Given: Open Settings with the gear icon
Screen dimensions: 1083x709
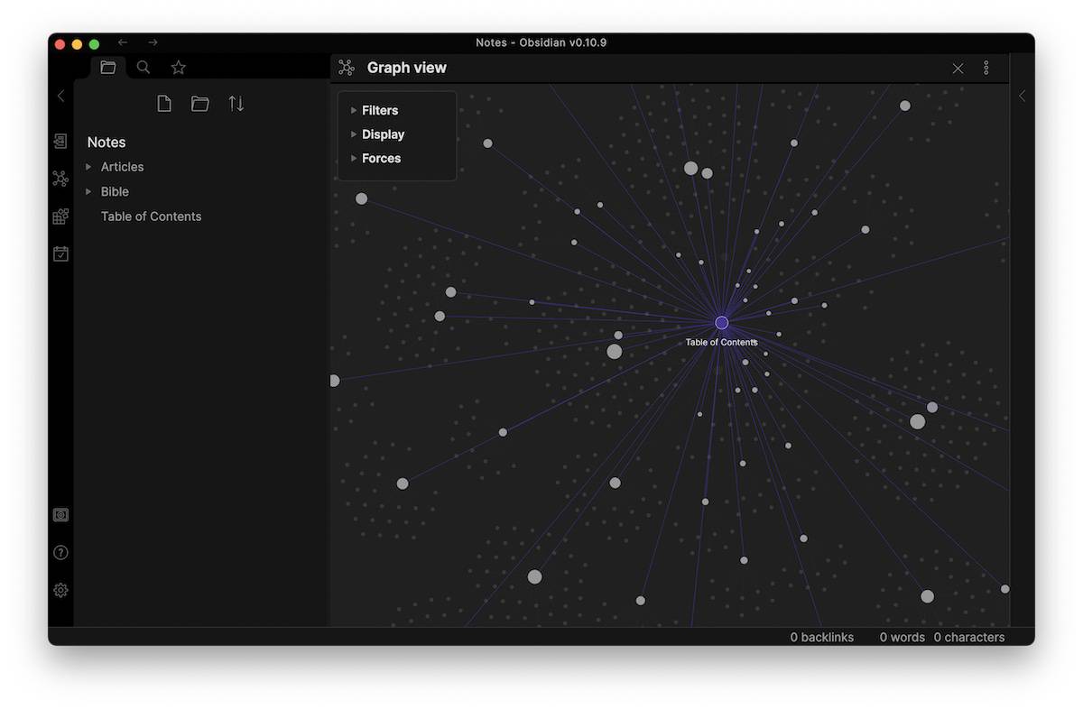Looking at the screenshot, I should [60, 590].
